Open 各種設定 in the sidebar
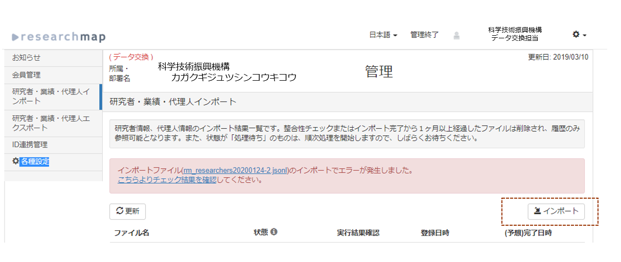 (x=35, y=162)
